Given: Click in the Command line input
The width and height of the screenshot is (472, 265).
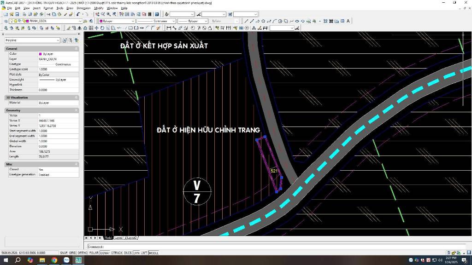Looking at the screenshot, I should coord(277,247).
